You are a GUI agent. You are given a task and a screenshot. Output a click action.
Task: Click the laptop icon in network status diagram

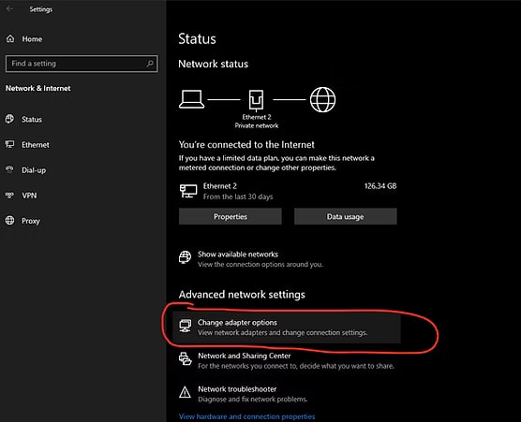(192, 99)
